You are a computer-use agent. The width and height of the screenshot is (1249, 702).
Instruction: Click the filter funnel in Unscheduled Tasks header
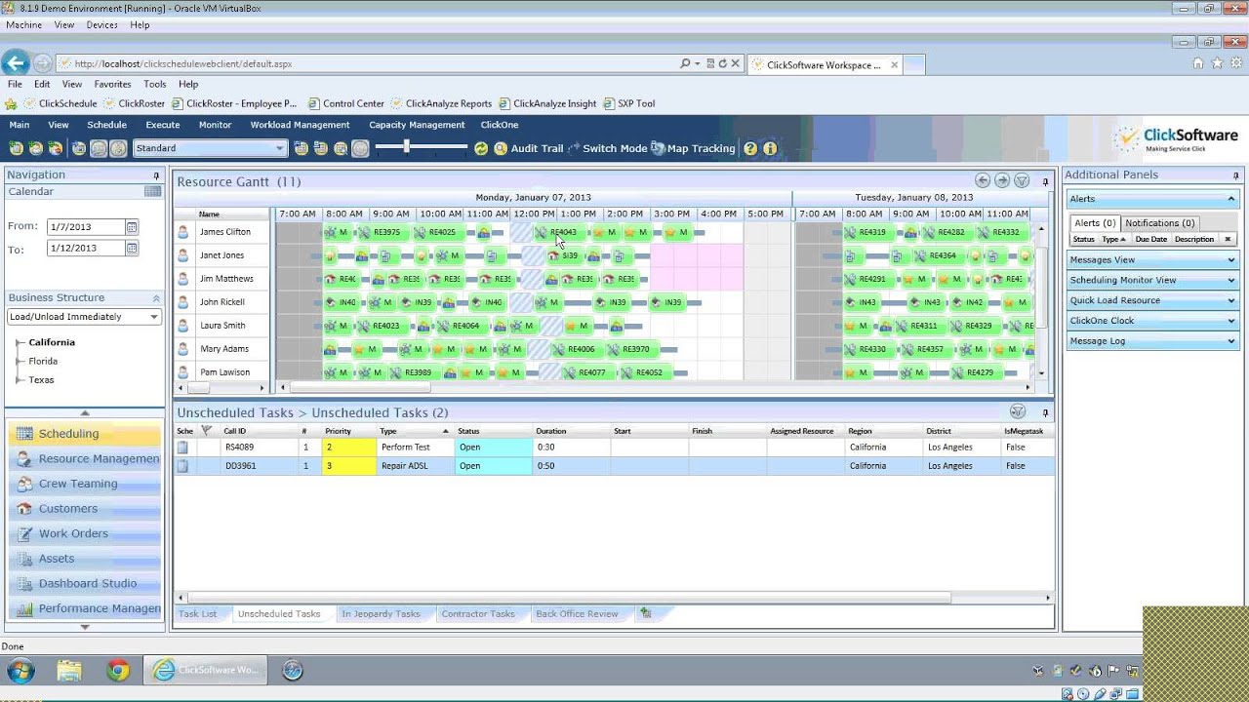coord(206,430)
